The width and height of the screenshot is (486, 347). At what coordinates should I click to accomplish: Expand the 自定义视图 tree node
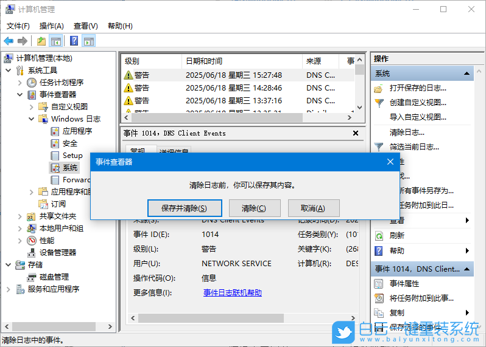click(31, 107)
